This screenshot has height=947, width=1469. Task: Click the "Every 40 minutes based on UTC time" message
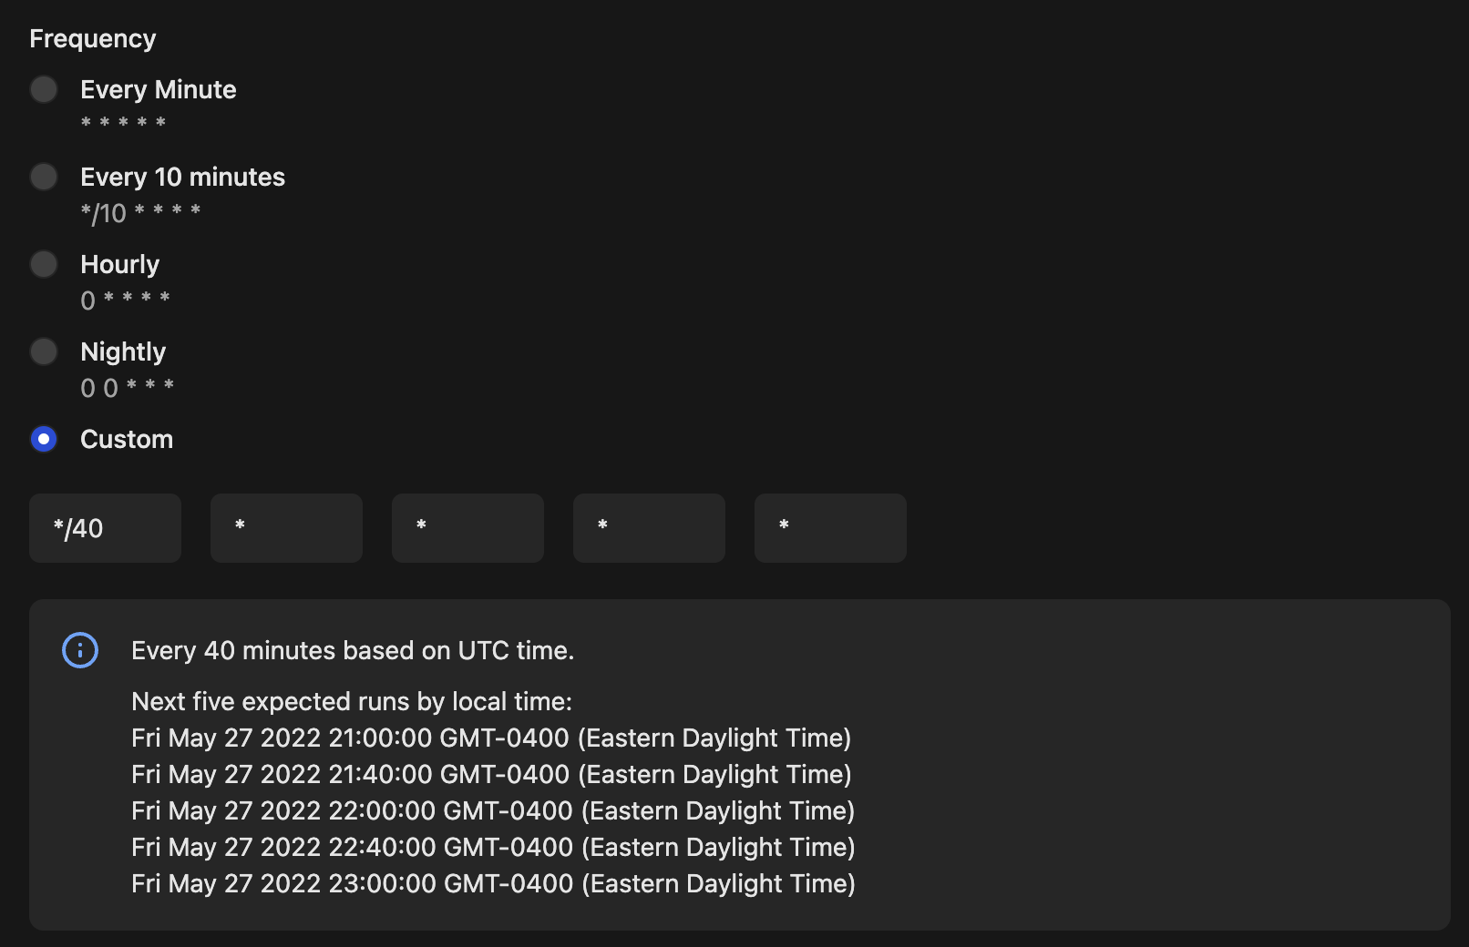(353, 650)
